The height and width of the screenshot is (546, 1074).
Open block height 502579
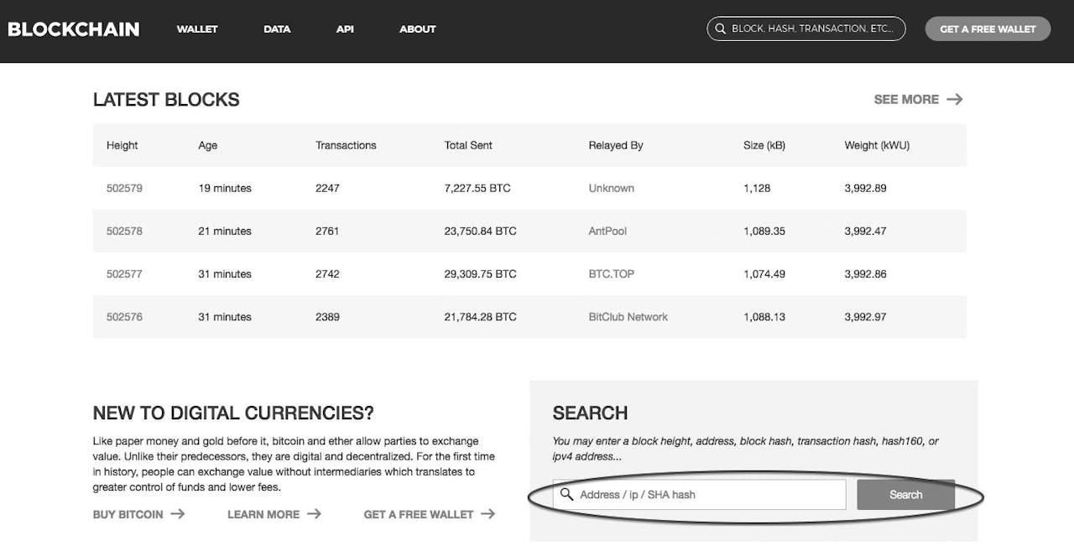point(124,189)
